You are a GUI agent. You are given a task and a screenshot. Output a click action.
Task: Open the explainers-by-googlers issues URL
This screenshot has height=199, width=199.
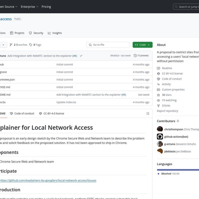point(48,180)
